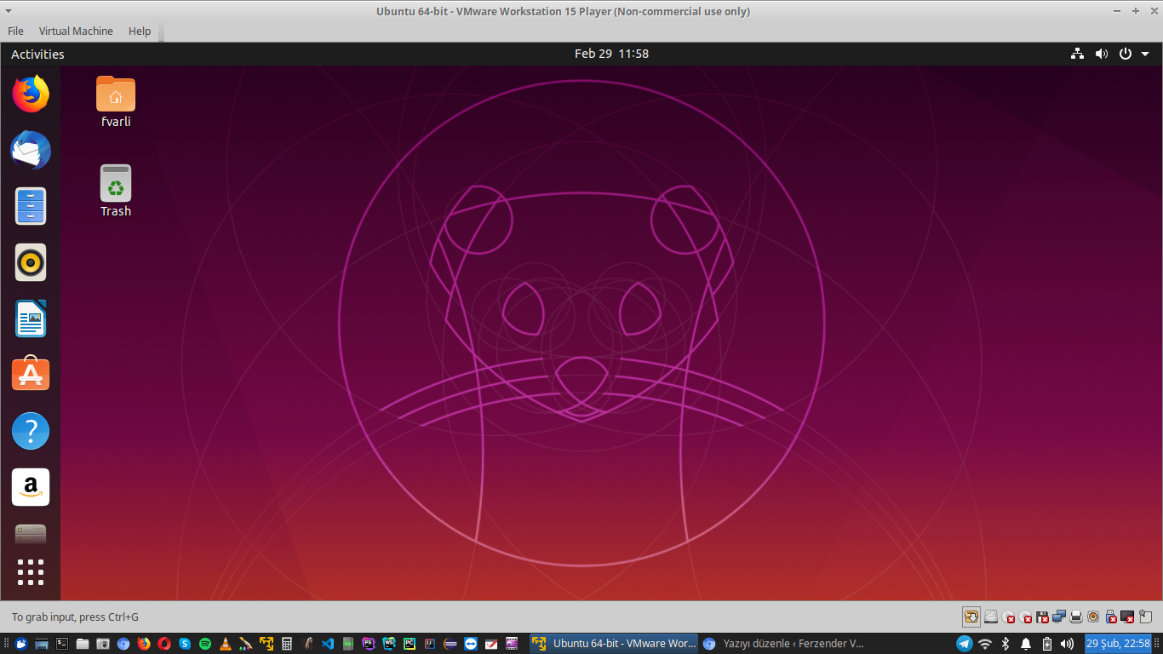Open the calculator from the host panel

point(287,644)
